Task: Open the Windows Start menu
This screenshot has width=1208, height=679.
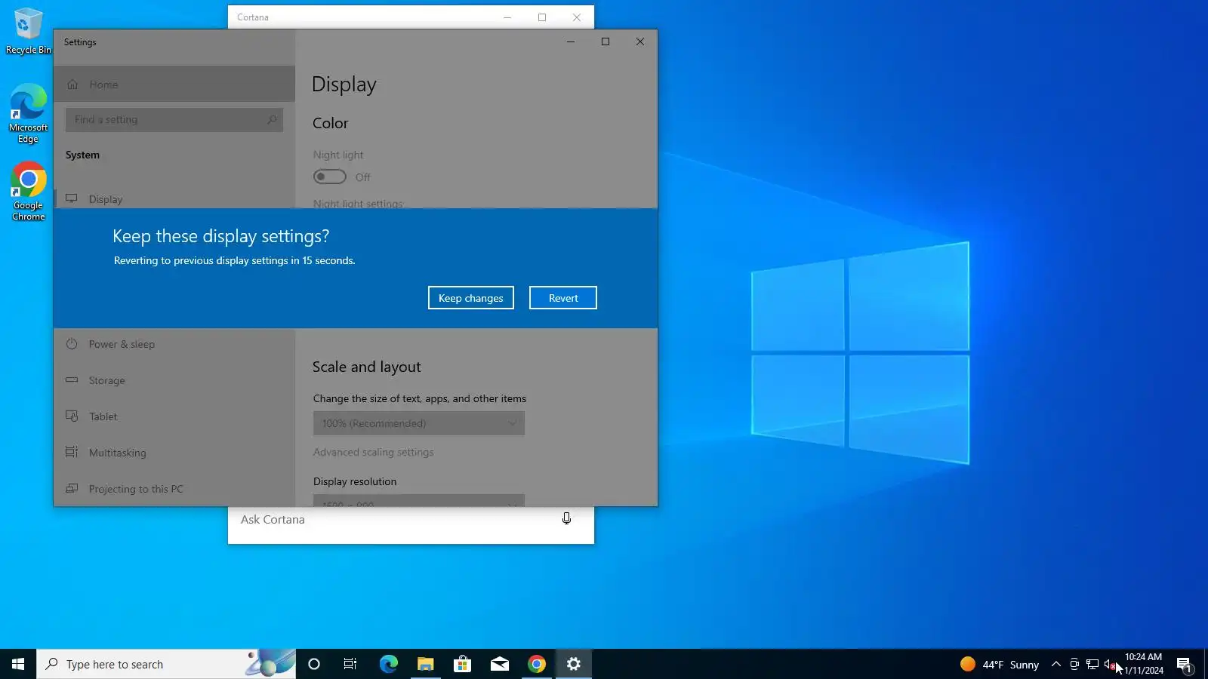Action: pyautogui.click(x=18, y=664)
